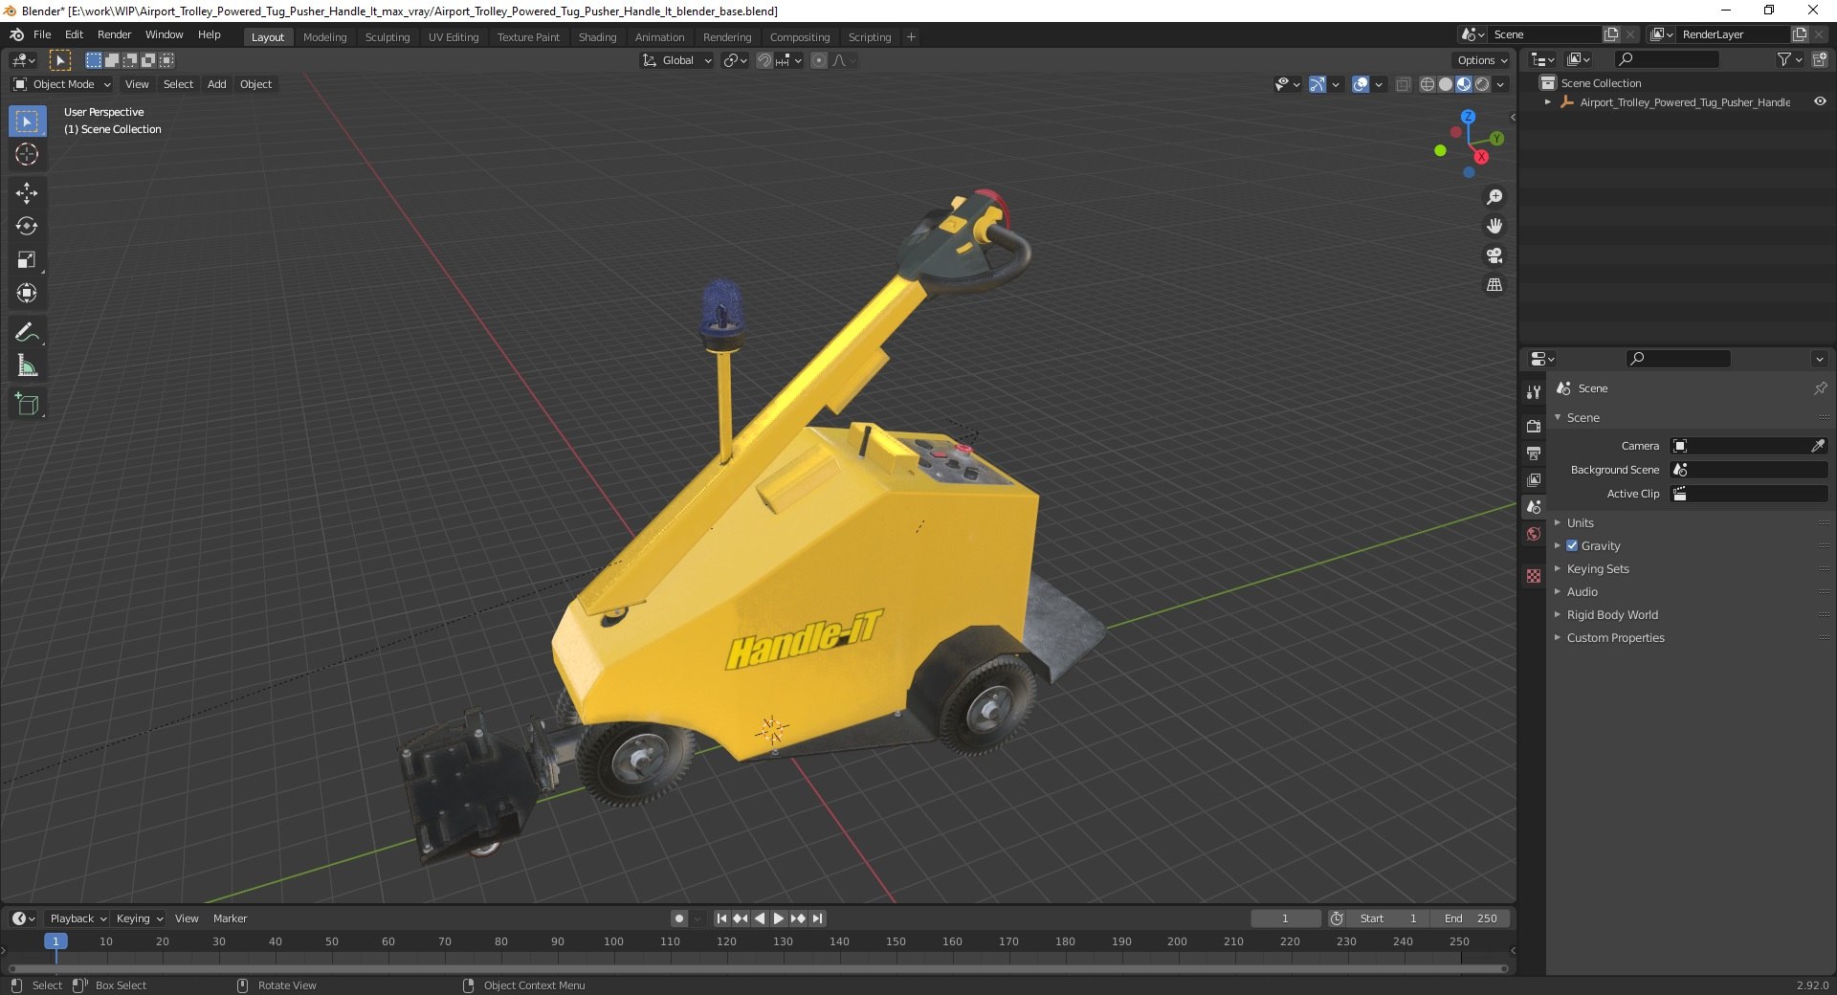
Task: Open the timeline Marker menu
Action: click(x=230, y=918)
